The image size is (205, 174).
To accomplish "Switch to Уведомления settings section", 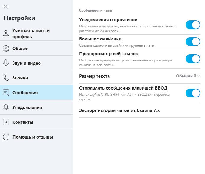I will click(x=36, y=107).
